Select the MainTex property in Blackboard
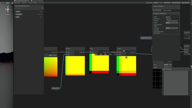 (19, 14)
